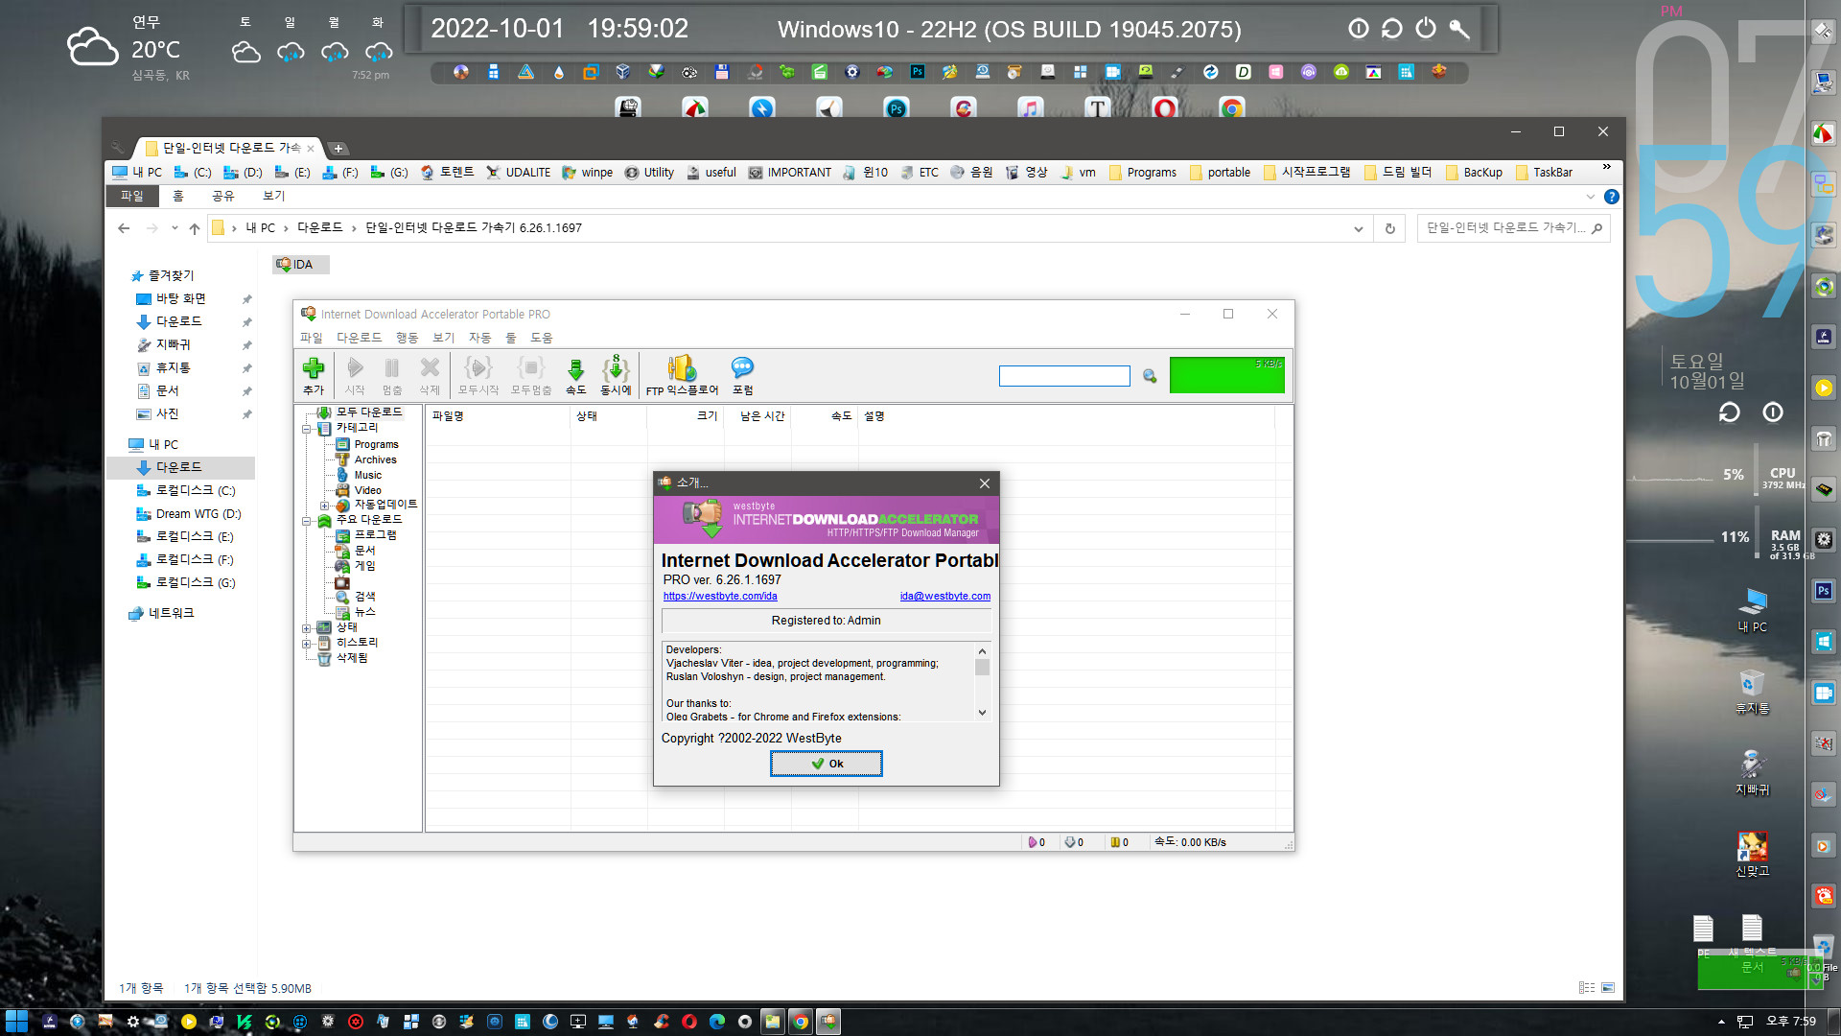Screen dimensions: 1841x1036
Task: Expand the 히스토리 tree node
Action: coord(307,644)
